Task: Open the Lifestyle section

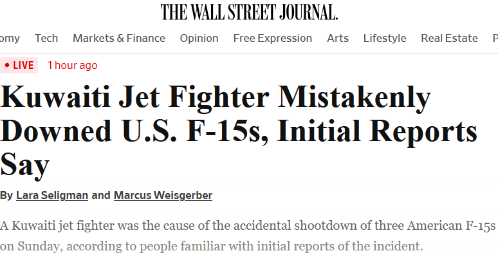Action: point(385,38)
